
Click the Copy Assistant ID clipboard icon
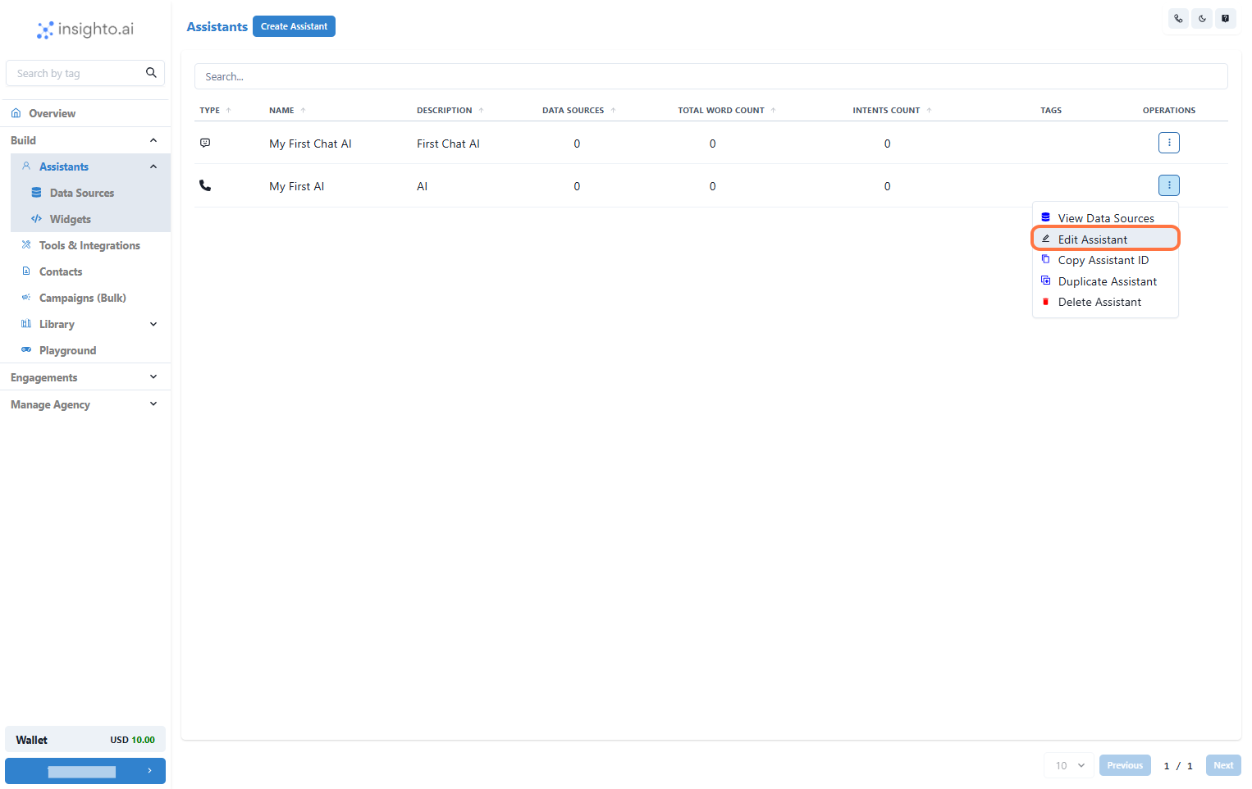(1045, 259)
